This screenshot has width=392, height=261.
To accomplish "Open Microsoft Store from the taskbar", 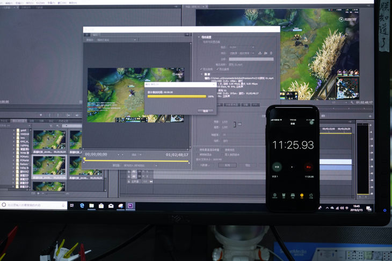I will 101,206.
